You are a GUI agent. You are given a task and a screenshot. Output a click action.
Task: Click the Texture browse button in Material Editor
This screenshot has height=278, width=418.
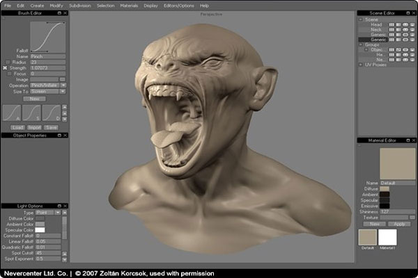tap(412, 218)
